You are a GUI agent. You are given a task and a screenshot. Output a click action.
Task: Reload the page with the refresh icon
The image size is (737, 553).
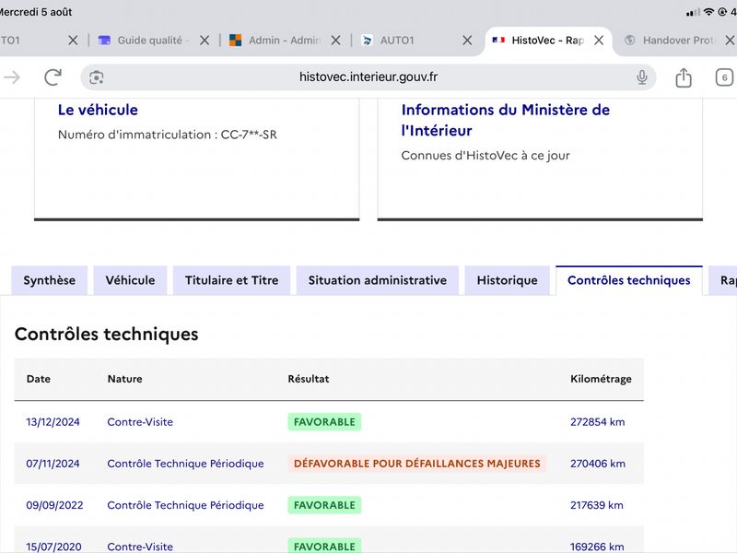click(x=53, y=77)
